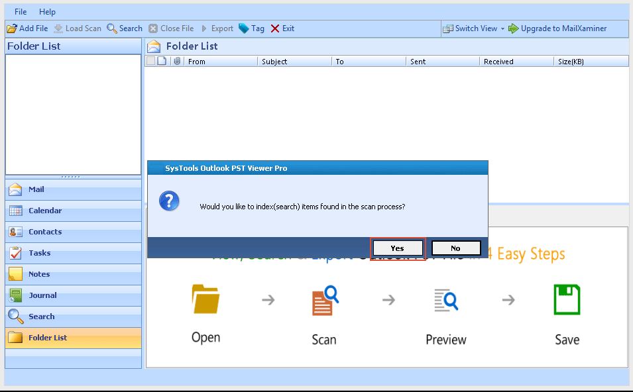Image resolution: width=633 pixels, height=392 pixels.
Task: Click the Upgrade to MailXaminer label
Action: 563,28
